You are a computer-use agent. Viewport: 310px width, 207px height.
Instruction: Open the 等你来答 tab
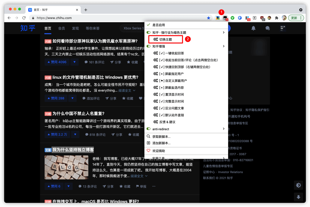(x=92, y=28)
